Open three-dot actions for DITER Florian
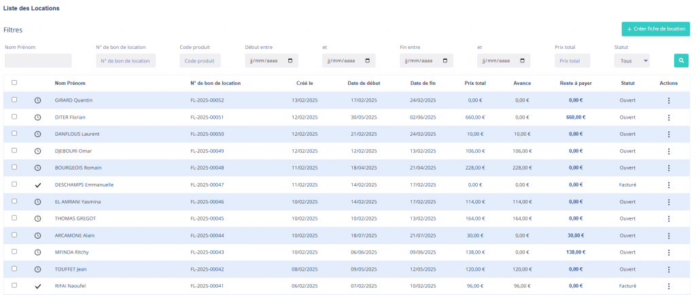This screenshot has width=696, height=295. point(668,117)
